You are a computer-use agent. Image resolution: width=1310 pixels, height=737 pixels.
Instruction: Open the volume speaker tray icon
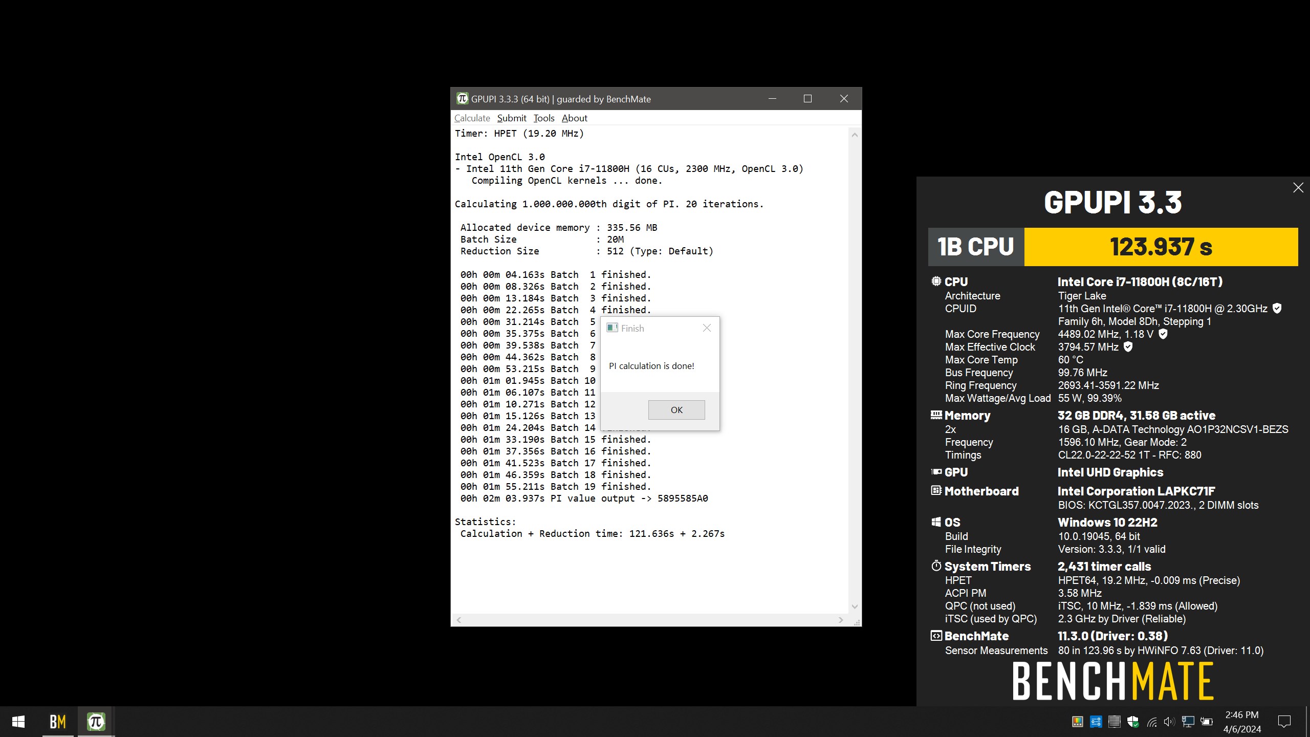click(1169, 722)
